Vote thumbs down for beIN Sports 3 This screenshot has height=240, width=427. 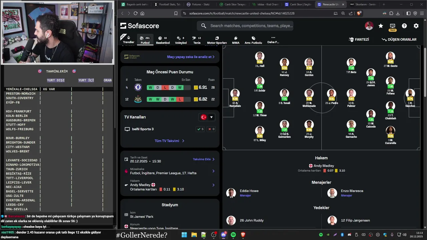click(x=211, y=129)
